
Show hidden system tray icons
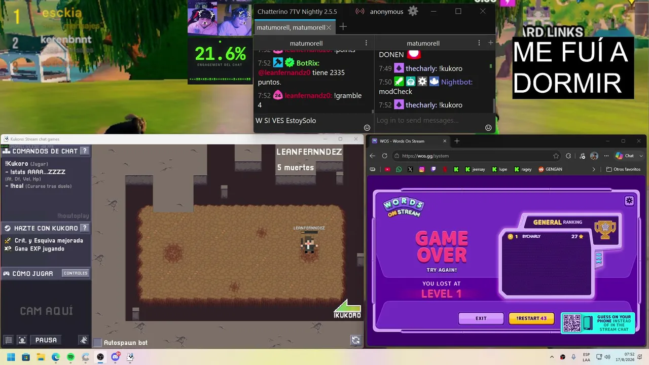click(x=552, y=357)
